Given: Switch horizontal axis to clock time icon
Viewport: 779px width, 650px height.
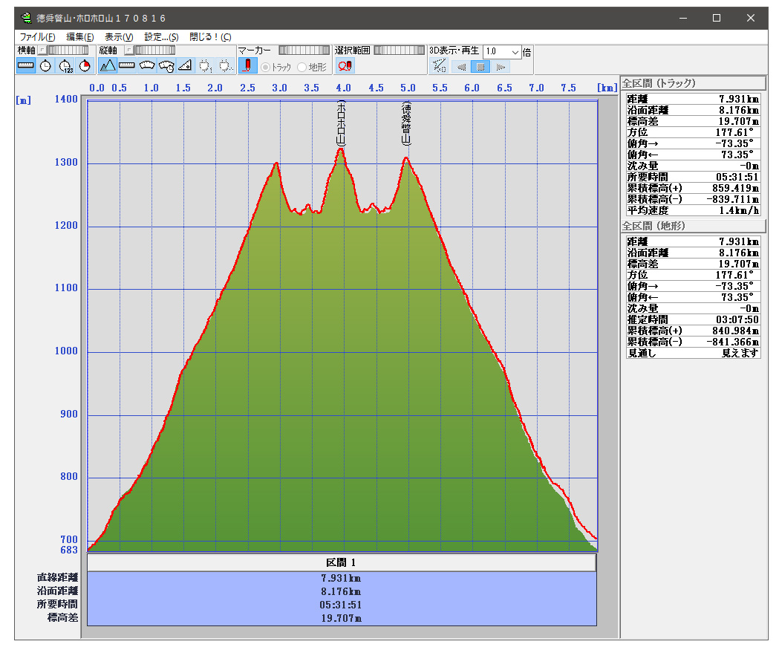Looking at the screenshot, I should pos(45,65).
